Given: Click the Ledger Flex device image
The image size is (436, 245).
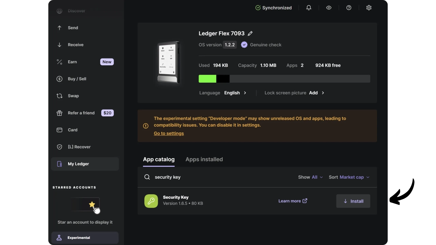Looking at the screenshot, I should coord(169,63).
